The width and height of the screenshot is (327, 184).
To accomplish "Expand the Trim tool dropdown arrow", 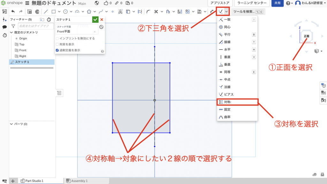I will click(162, 12).
